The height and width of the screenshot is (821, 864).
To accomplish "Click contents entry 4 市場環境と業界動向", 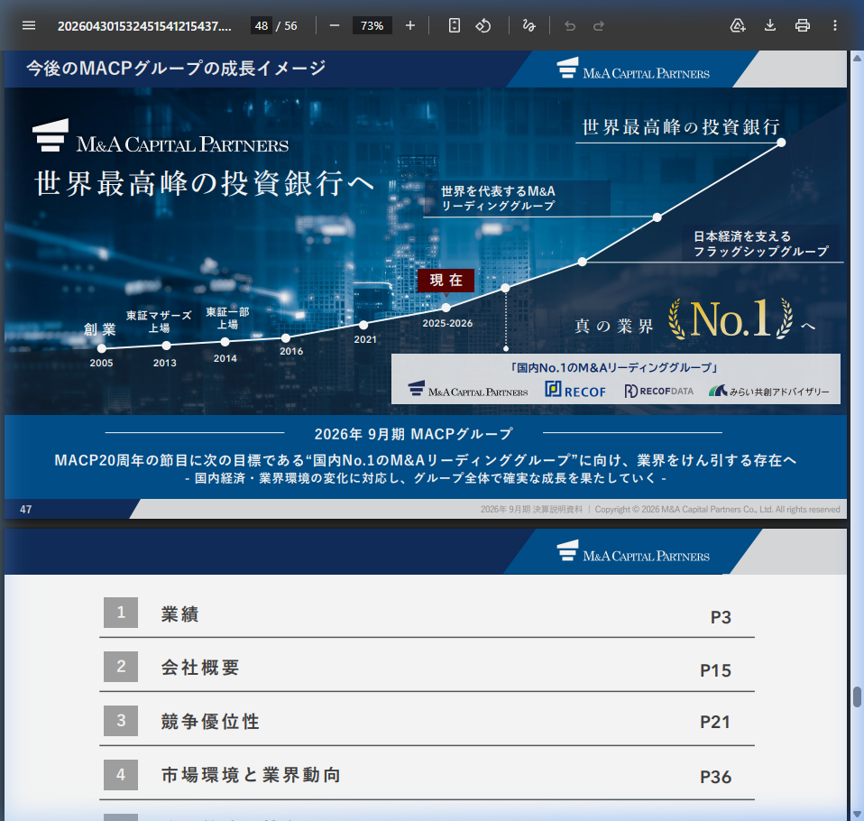I will (427, 775).
